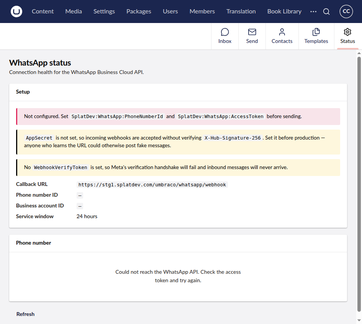
Task: Click 'Could not reach the WhatsApp API' message
Action: click(x=178, y=276)
